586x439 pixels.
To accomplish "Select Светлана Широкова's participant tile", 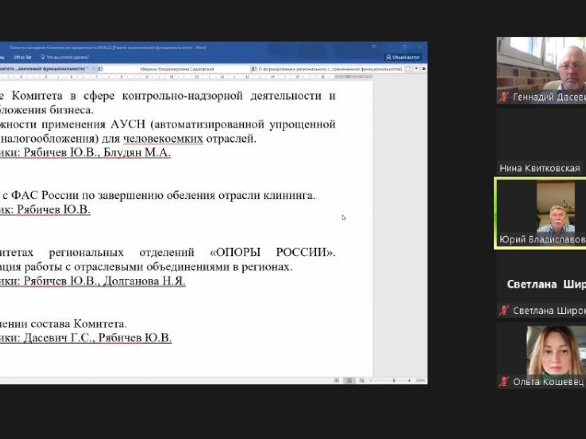I will pos(541,285).
